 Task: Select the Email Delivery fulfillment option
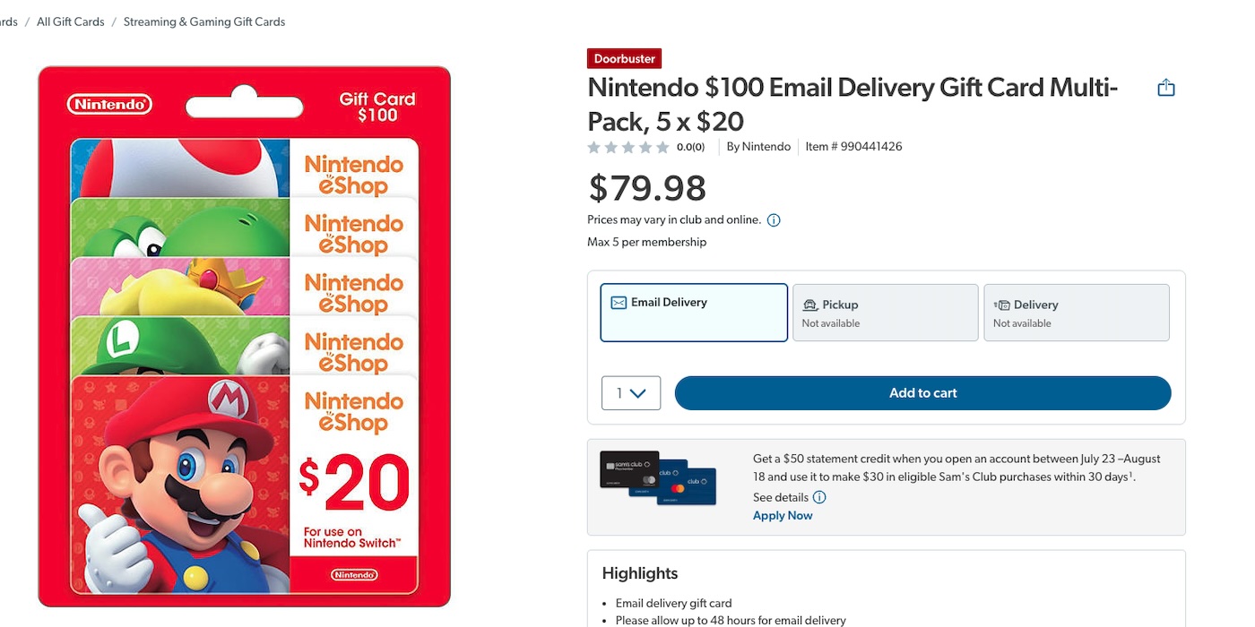[694, 312]
